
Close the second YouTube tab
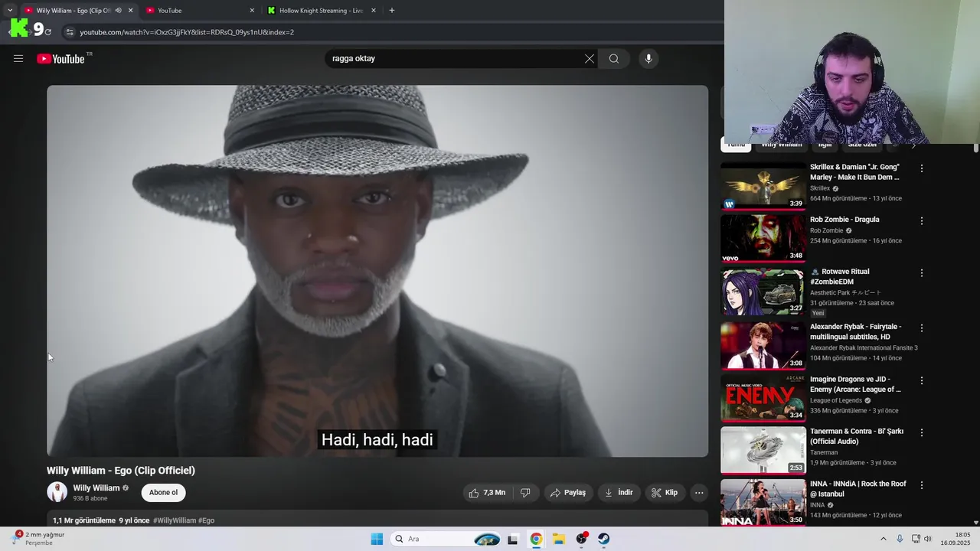tap(252, 11)
